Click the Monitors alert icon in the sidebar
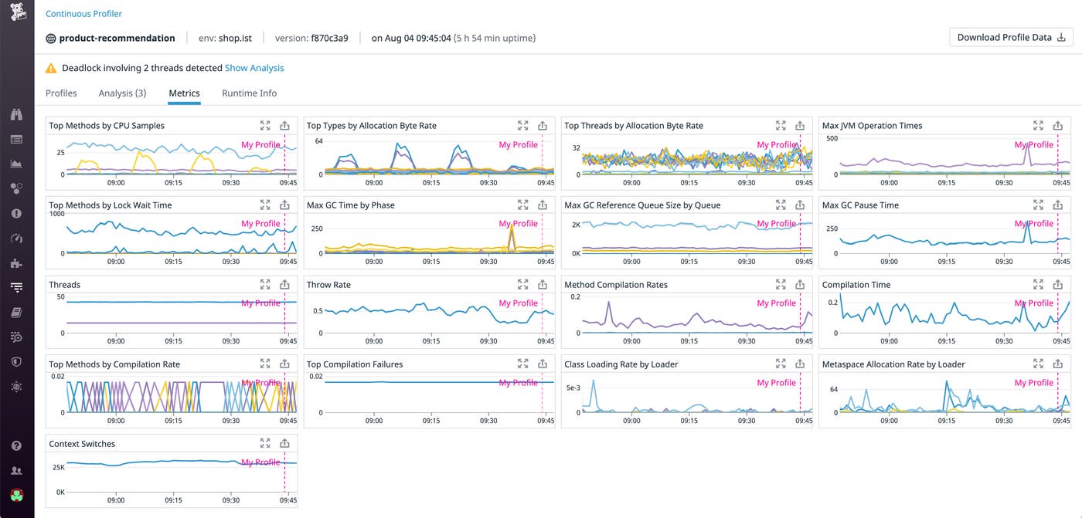Screen dimensions: 1082x518 [x=17, y=213]
